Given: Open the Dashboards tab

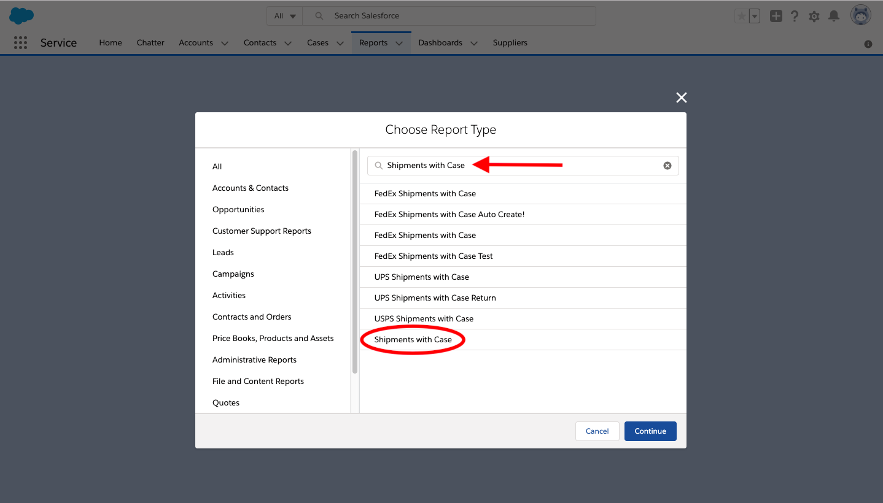Looking at the screenshot, I should (x=440, y=43).
